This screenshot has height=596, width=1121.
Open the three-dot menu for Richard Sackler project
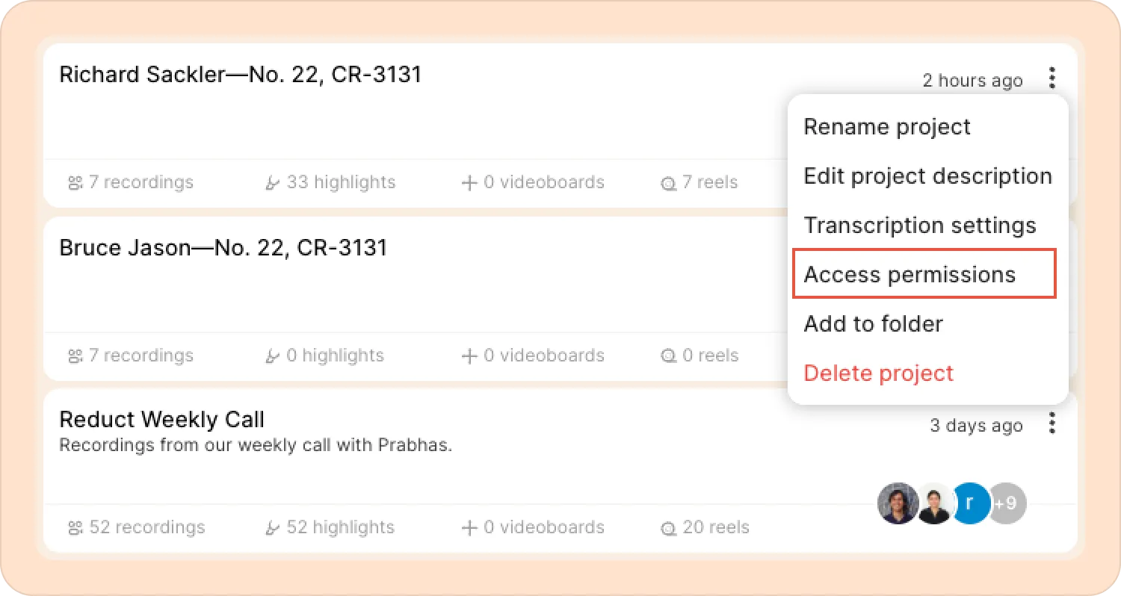pyautogui.click(x=1052, y=78)
